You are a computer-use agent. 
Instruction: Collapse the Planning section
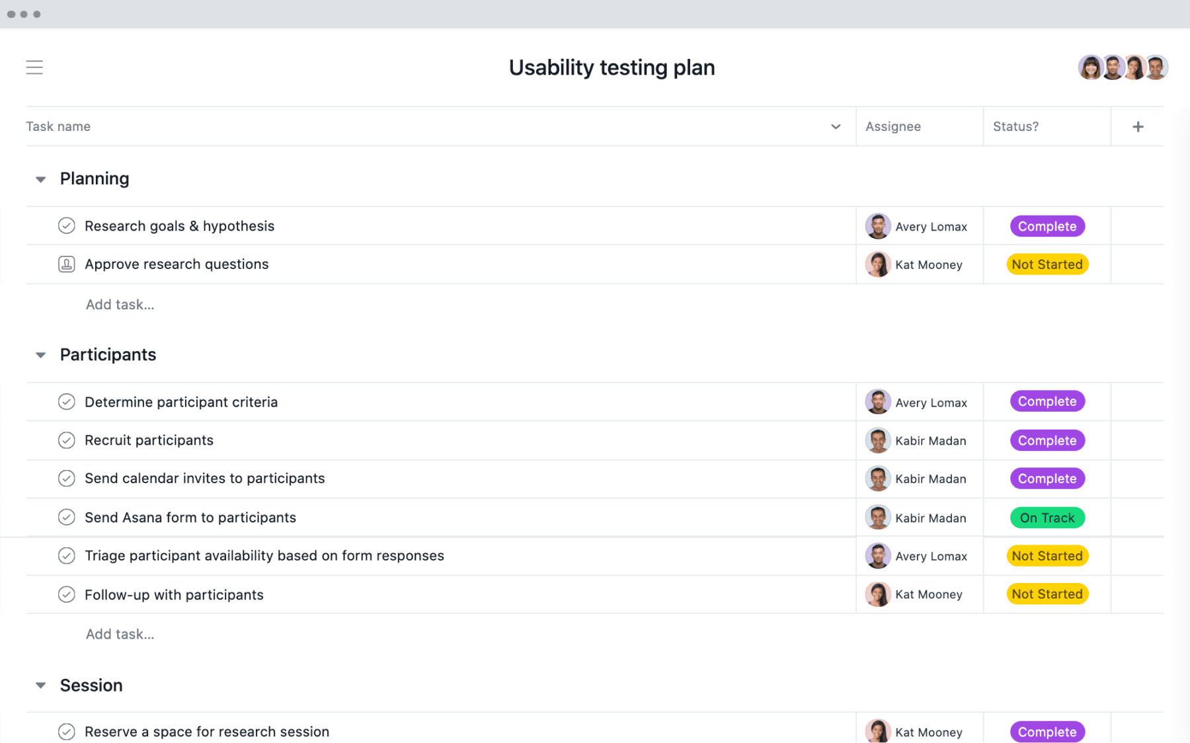point(41,179)
